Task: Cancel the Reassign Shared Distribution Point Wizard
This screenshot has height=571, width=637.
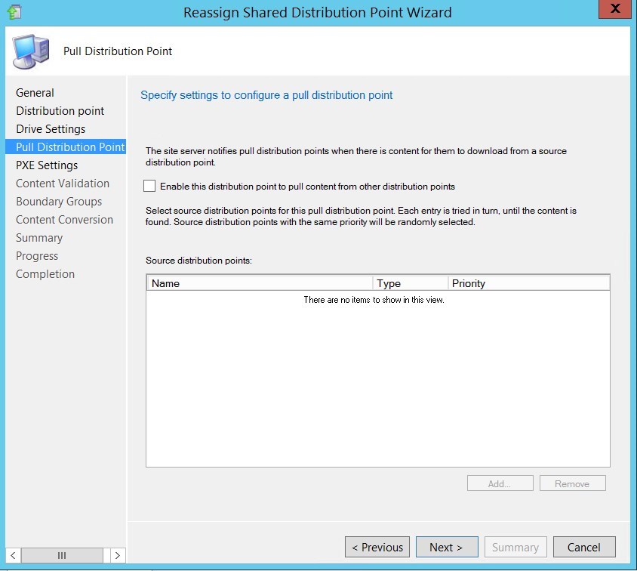Action: [584, 547]
